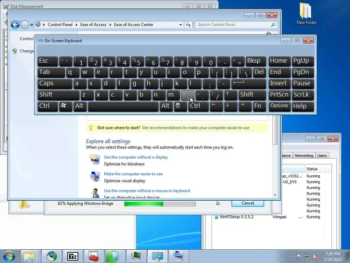The height and width of the screenshot is (263, 350).
Task: Launch the 7z taskbar icon
Action: coord(72,256)
